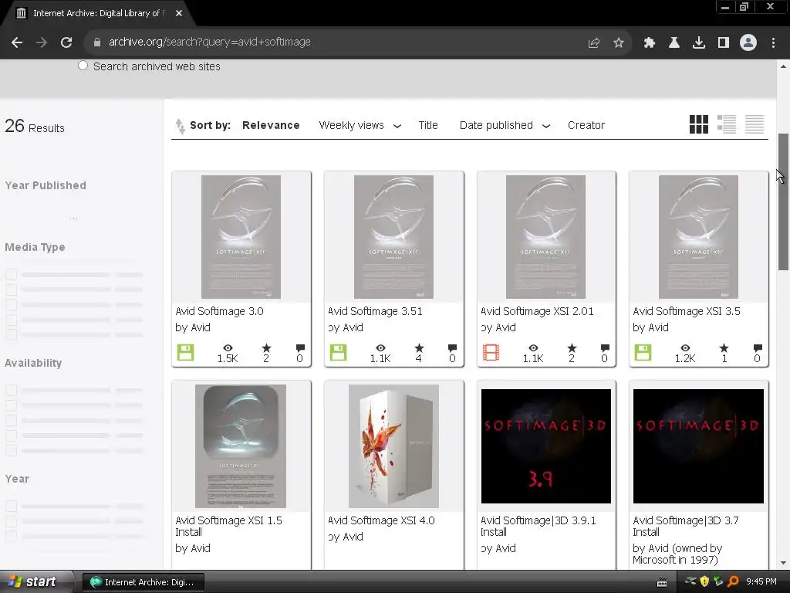Screen dimensions: 790x593
Task: Open the Chrome three-dot menu
Action: click(x=773, y=43)
